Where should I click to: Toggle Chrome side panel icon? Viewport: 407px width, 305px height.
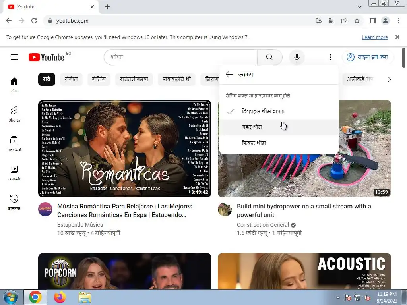[373, 21]
